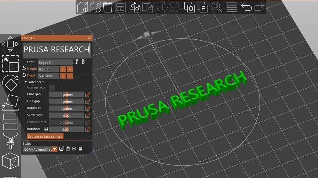This screenshot has width=318, height=178.
Task: Click the Redo arrow icon
Action: 259,7
